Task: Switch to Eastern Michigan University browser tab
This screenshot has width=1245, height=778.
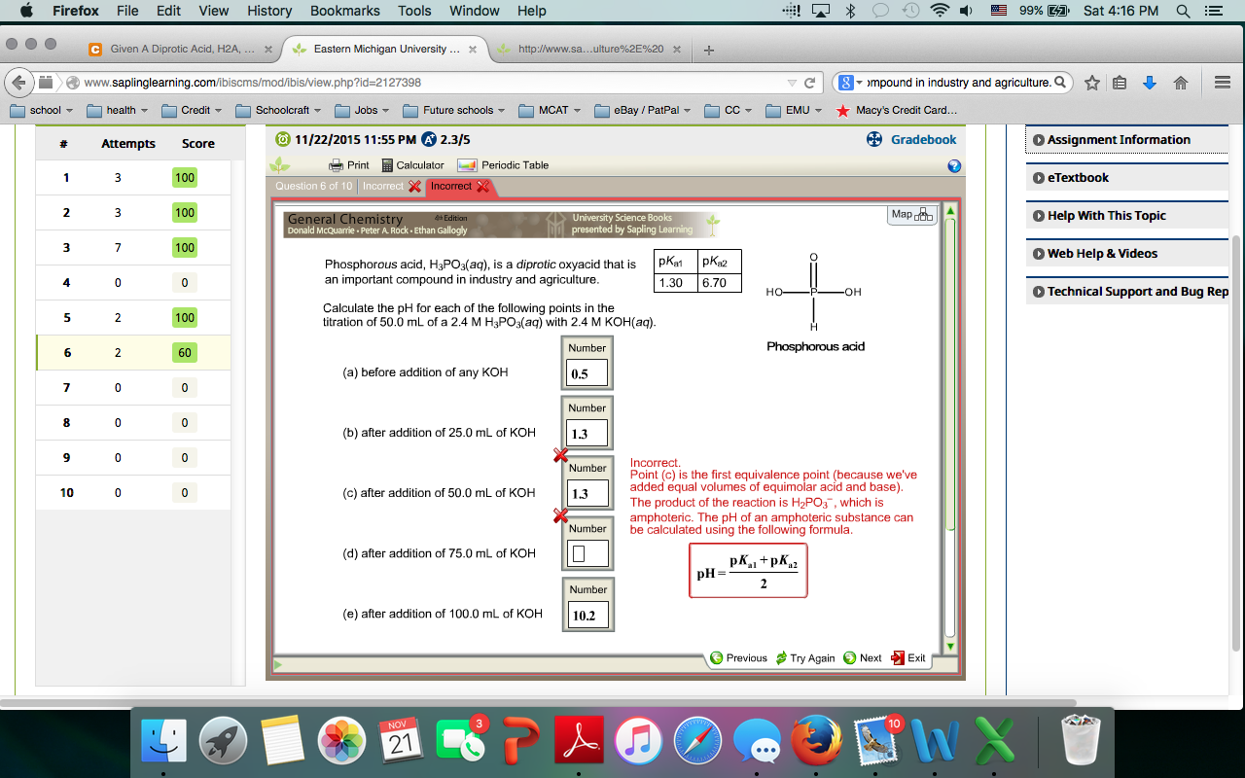Action: 385,49
